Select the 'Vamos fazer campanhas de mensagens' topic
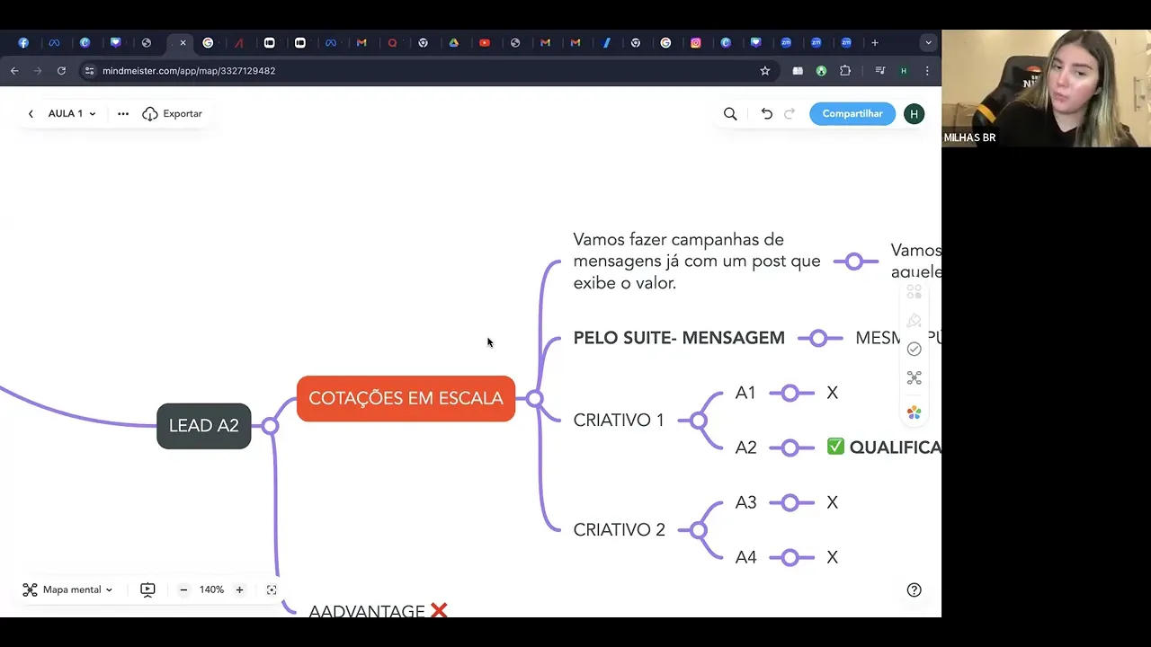 (697, 261)
